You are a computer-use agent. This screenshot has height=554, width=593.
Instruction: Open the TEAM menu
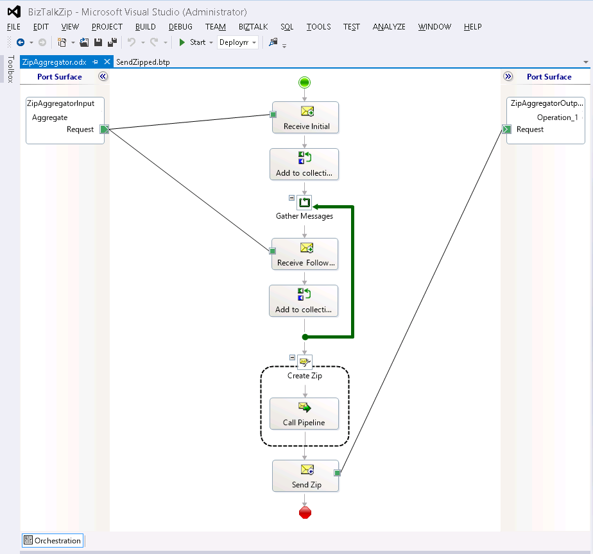click(216, 27)
